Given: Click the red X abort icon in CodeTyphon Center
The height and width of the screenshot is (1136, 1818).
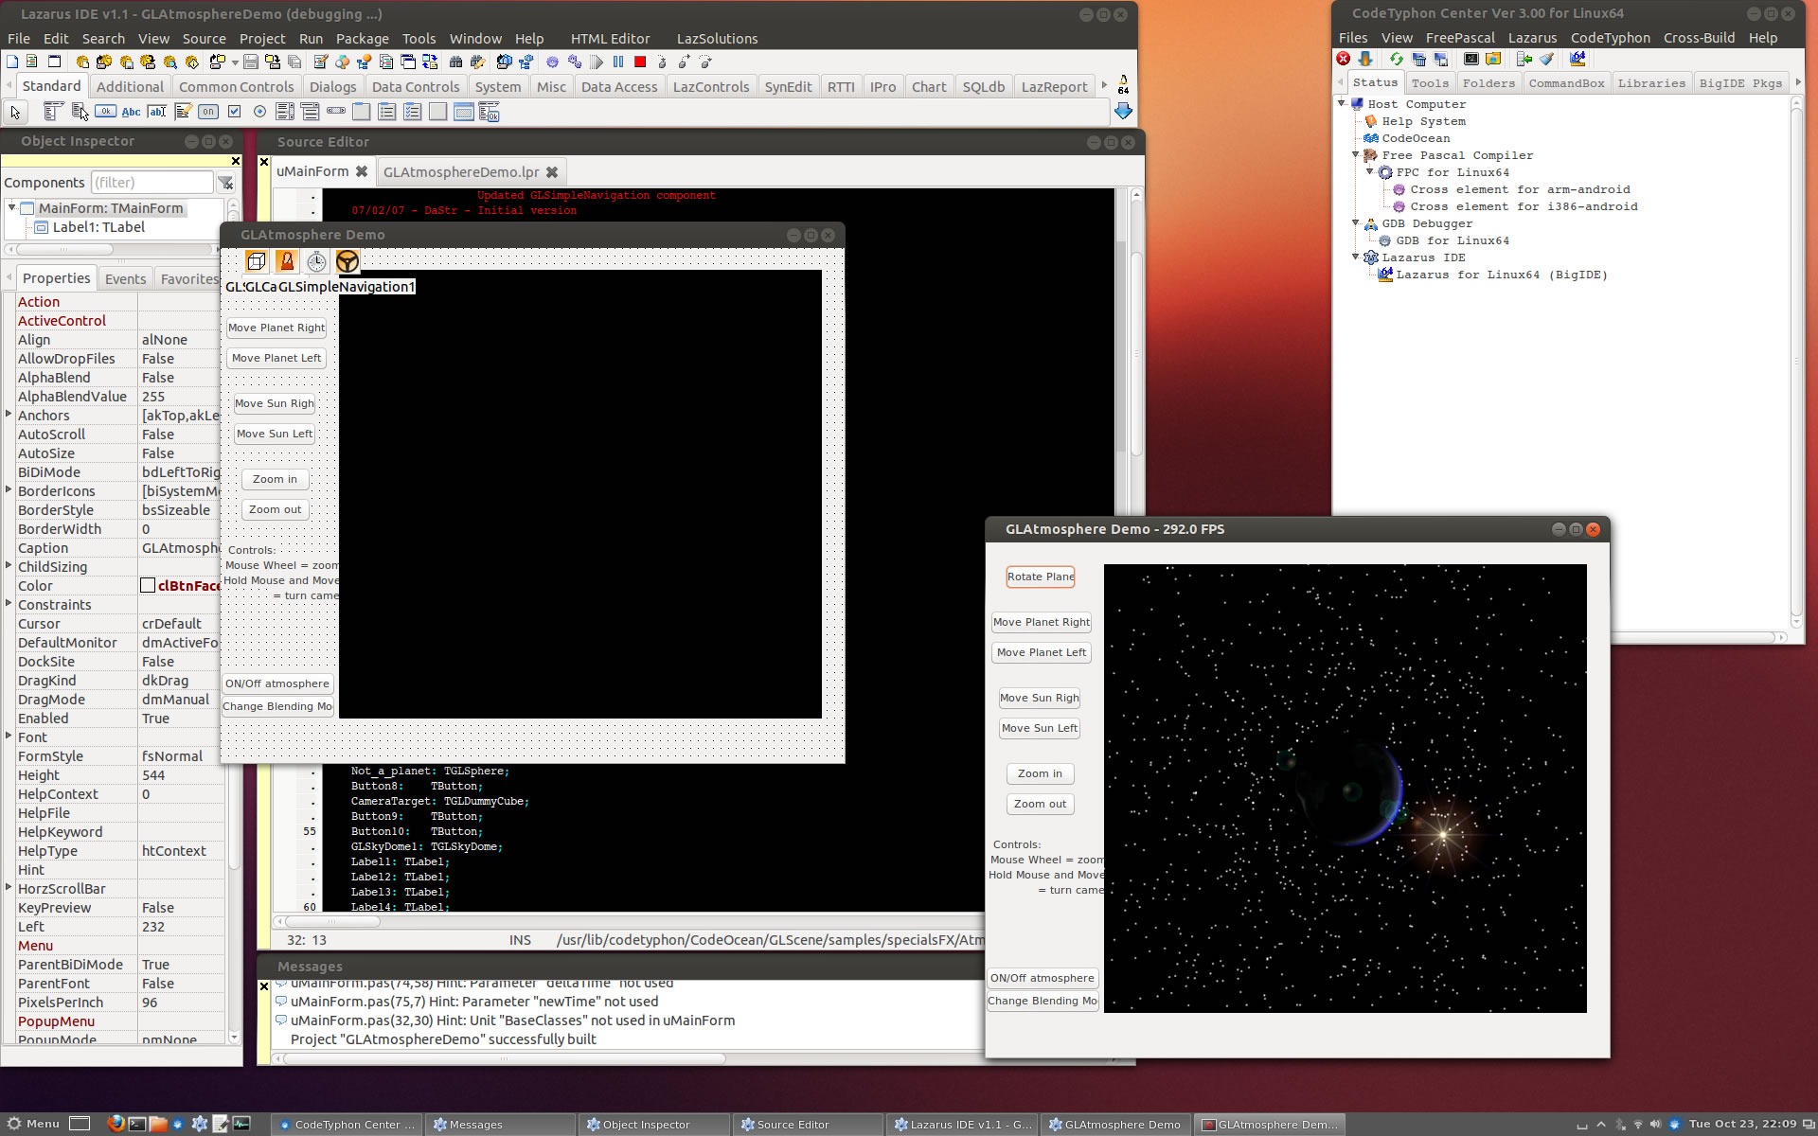Looking at the screenshot, I should coord(1343,59).
